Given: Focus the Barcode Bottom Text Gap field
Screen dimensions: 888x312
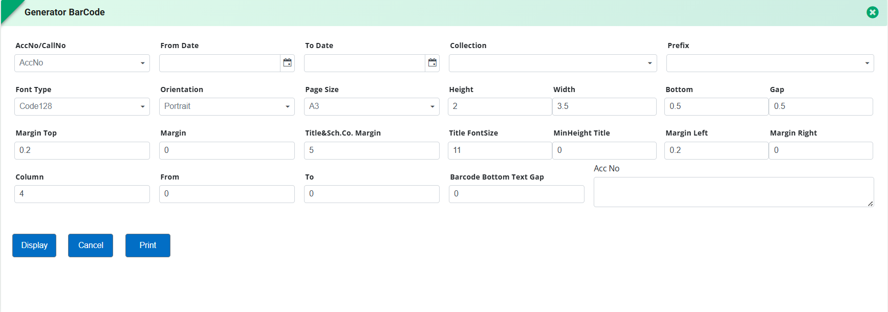Looking at the screenshot, I should point(516,194).
